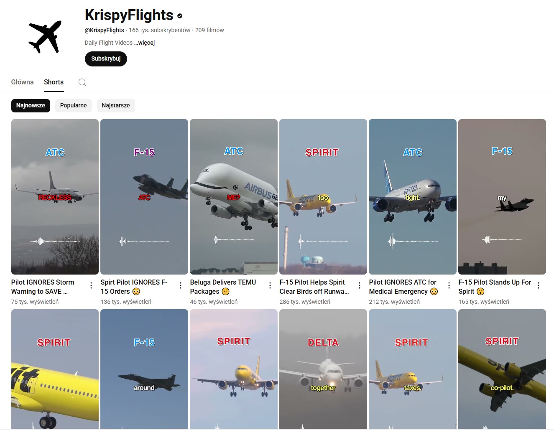The height and width of the screenshot is (430, 554).
Task: Open options menu for Pilot IGNORES Storm Warning short
Action: tap(91, 285)
